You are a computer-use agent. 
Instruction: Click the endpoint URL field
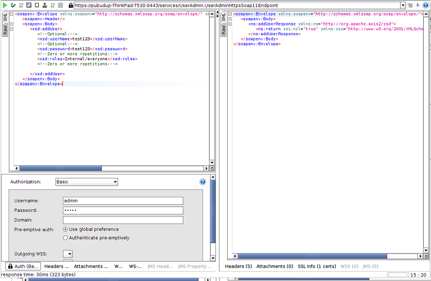[237, 5]
